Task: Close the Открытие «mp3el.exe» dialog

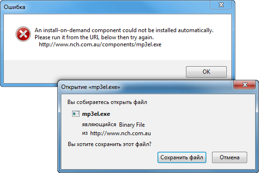Action: [x=245, y=85]
